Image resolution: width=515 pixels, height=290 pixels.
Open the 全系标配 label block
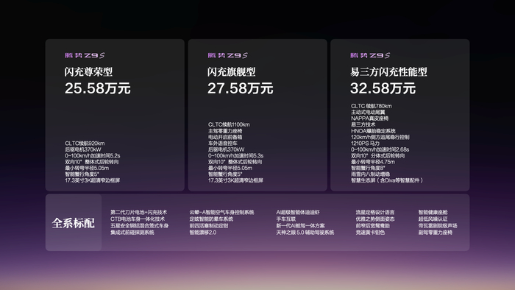tap(74, 223)
